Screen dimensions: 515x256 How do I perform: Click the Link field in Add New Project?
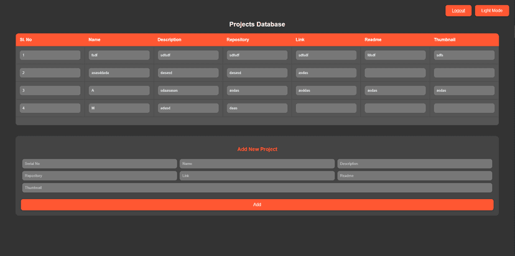[257, 175]
